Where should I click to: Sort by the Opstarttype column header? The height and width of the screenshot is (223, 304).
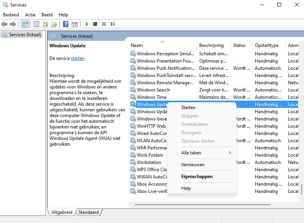tap(267, 45)
